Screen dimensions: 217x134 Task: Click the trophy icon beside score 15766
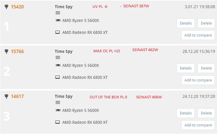click(6, 51)
